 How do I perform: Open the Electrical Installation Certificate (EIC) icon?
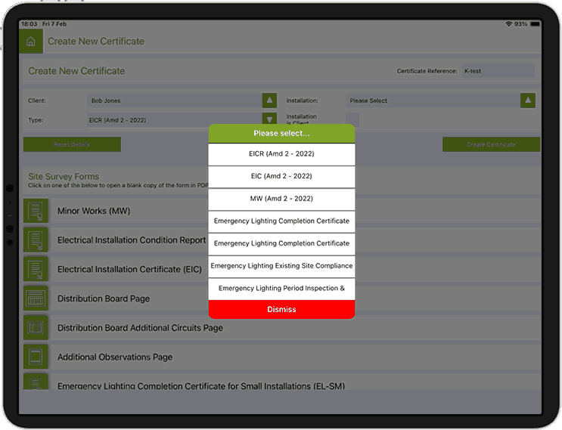click(x=36, y=269)
